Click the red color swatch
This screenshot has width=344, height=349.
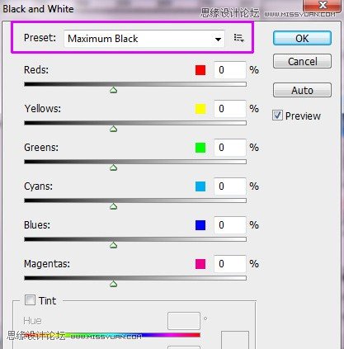point(200,70)
